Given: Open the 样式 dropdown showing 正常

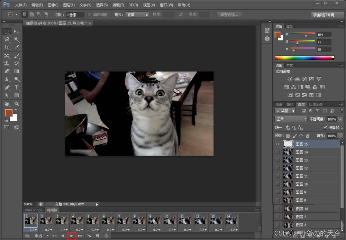Looking at the screenshot, I should coord(137,15).
